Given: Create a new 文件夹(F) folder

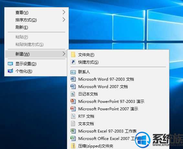Looking at the screenshot, I should click(x=118, y=55).
